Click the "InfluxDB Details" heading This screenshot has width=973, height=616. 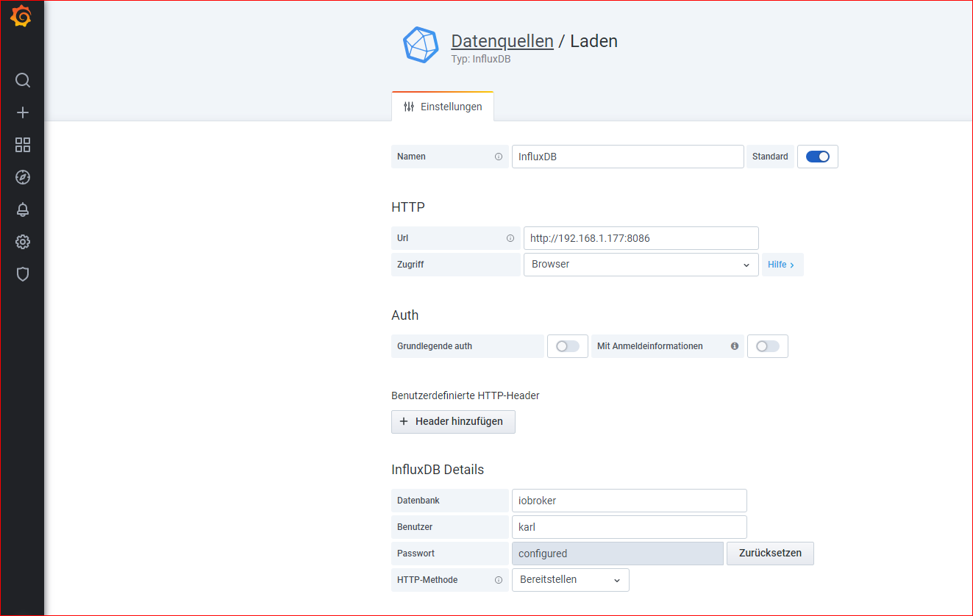click(438, 470)
